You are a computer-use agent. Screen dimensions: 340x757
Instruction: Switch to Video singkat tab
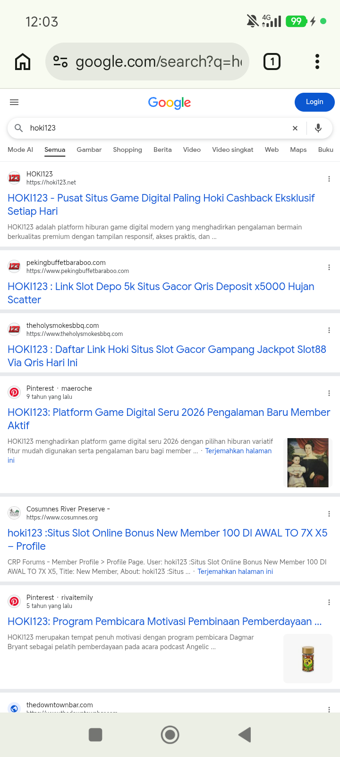[x=233, y=150]
